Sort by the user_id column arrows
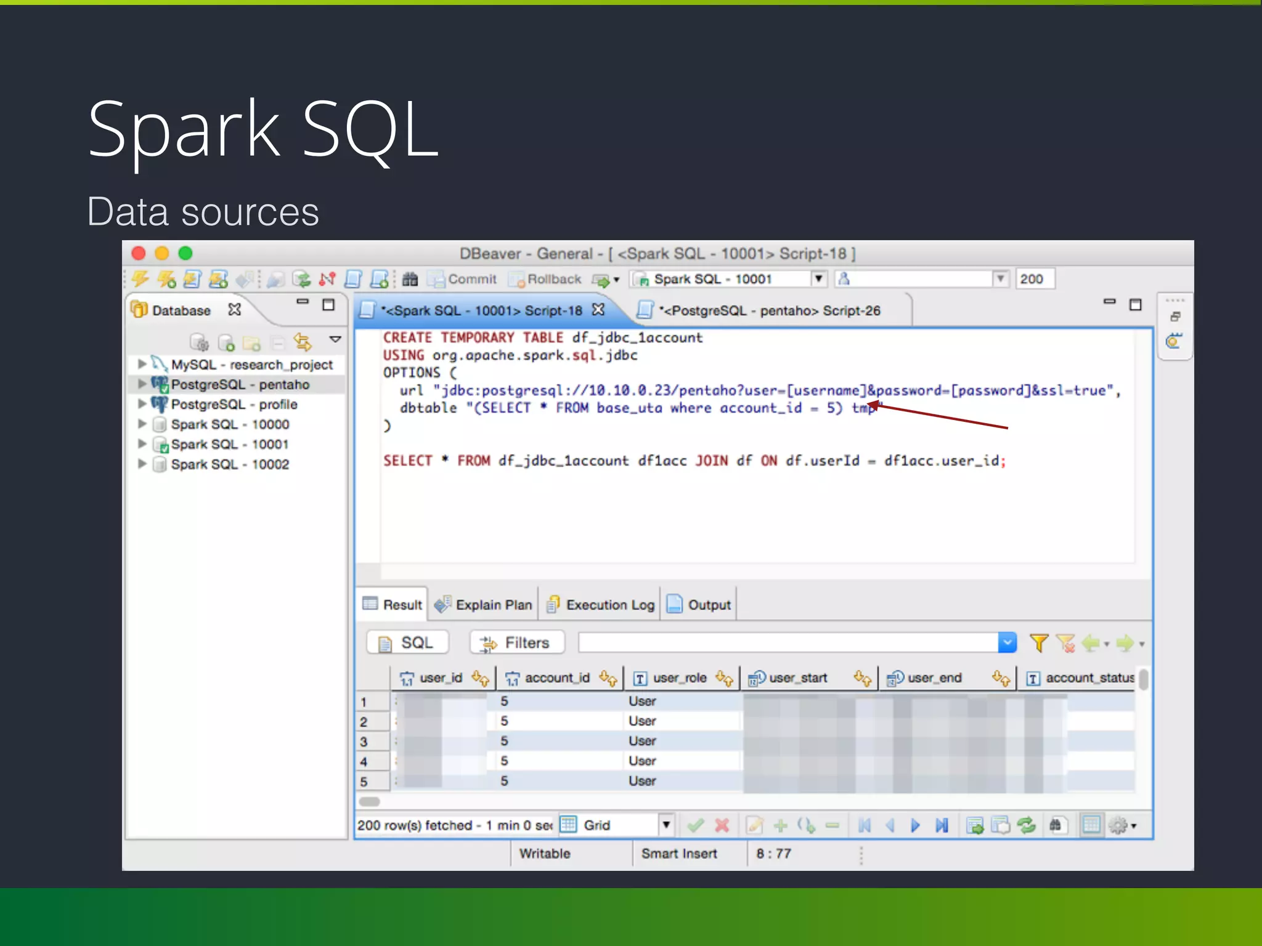The width and height of the screenshot is (1262, 946). [x=481, y=678]
